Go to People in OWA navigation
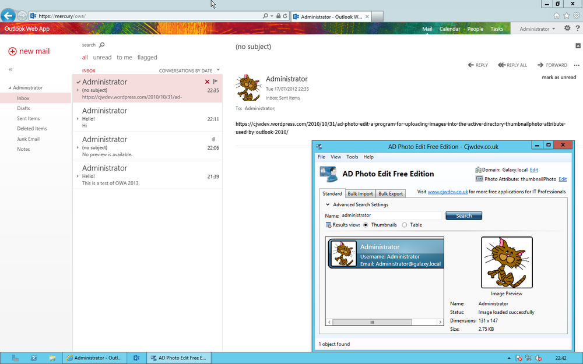 (x=475, y=29)
